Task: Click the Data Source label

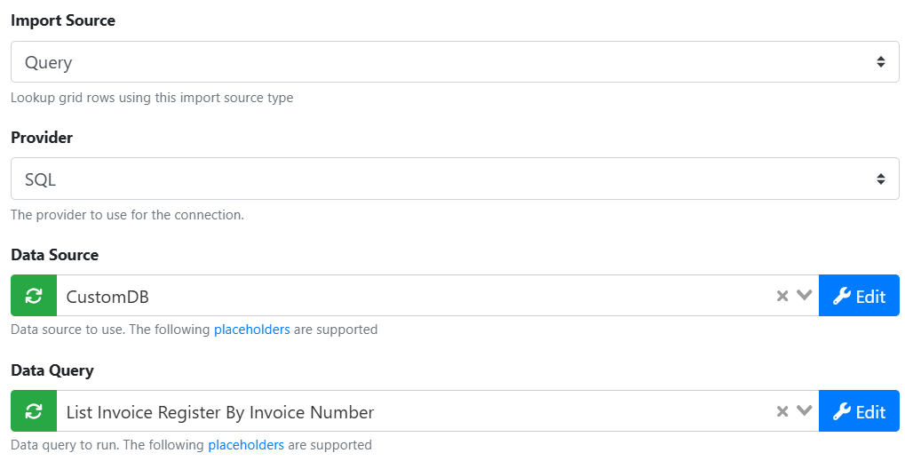Action: (x=55, y=255)
